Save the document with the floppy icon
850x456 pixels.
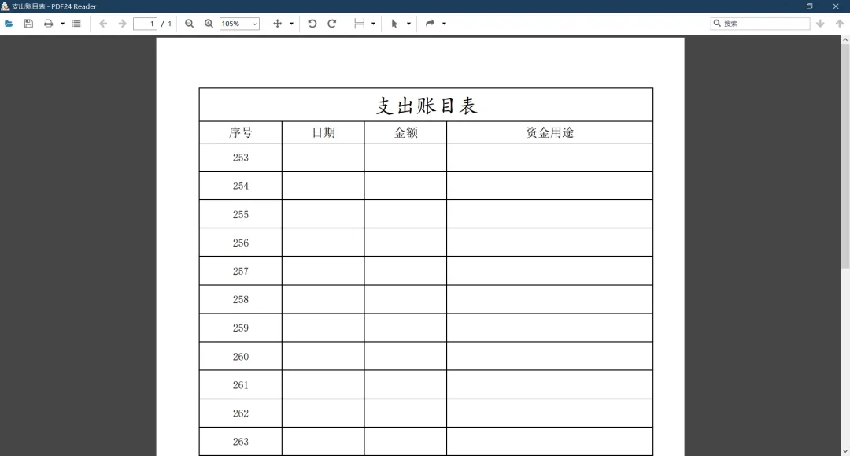[x=29, y=24]
